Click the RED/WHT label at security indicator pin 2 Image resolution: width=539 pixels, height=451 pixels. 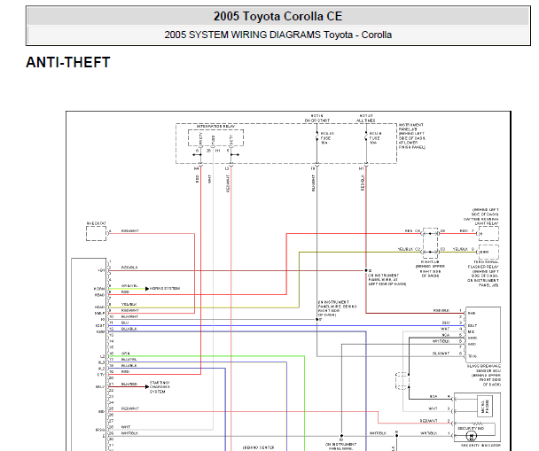pos(429,421)
